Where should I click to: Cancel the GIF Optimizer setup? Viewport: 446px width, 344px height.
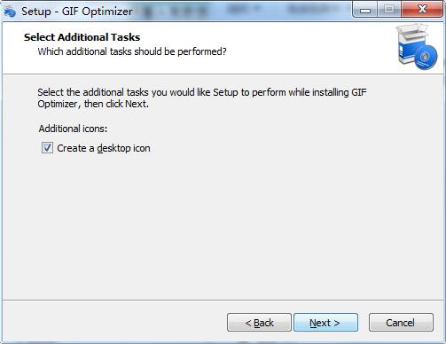[x=401, y=323]
